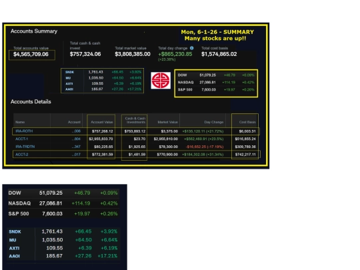Click AAOI ticker inside the Accounts Summary panel
The height and width of the screenshot is (270, 360).
click(69, 89)
